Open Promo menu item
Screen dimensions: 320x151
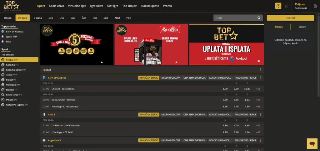[x=167, y=6]
